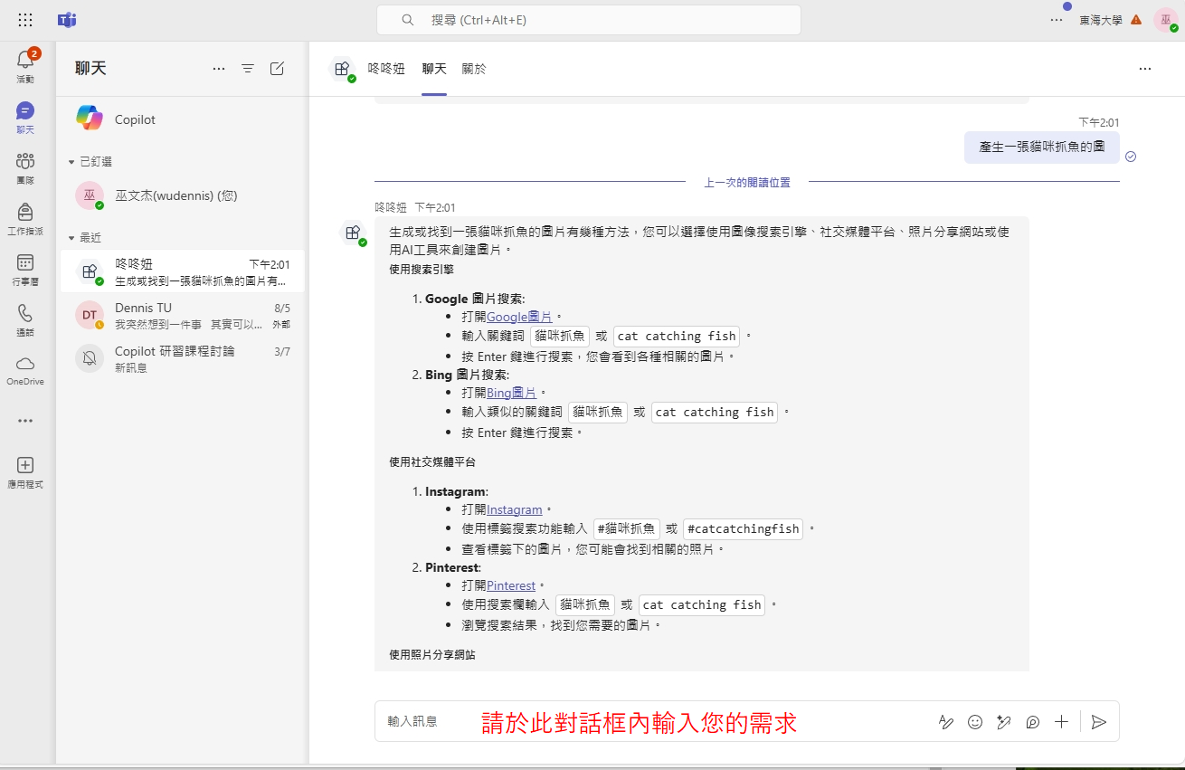Open the Teams (團隊) icon in rail
Screen dimensions: 1185x770
click(25, 161)
